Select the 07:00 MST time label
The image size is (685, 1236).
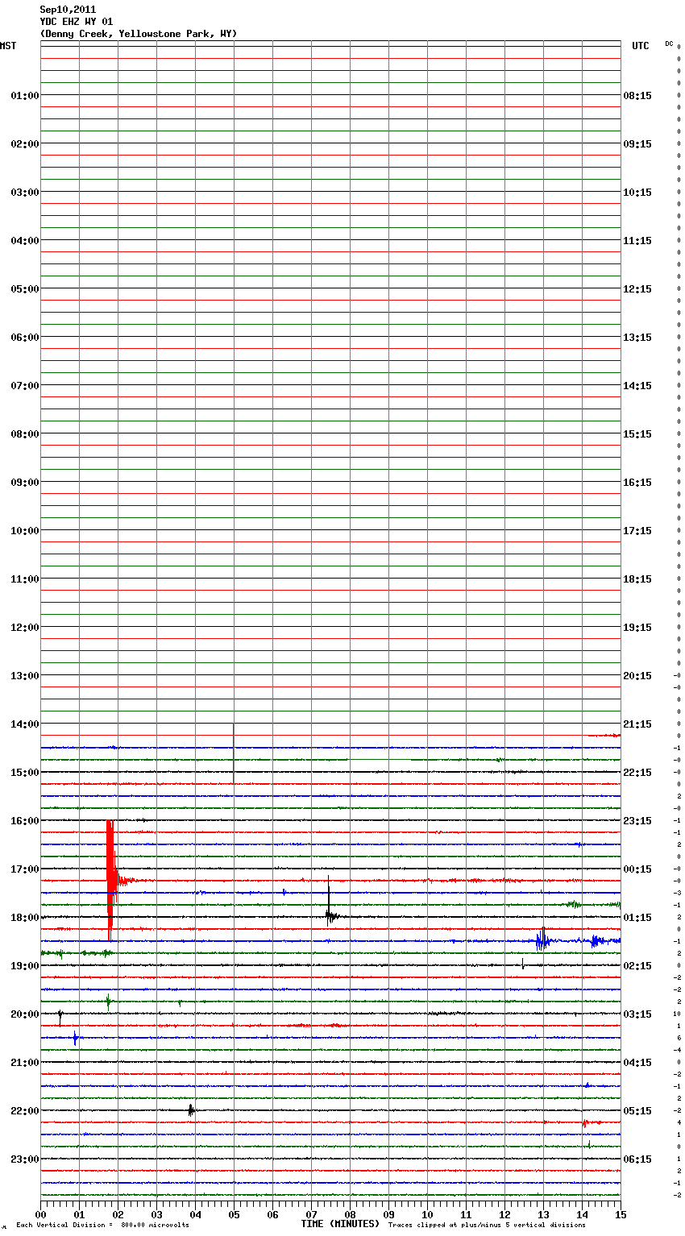point(24,386)
